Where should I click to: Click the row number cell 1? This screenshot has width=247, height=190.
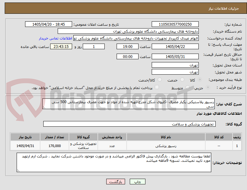click(x=237, y=146)
